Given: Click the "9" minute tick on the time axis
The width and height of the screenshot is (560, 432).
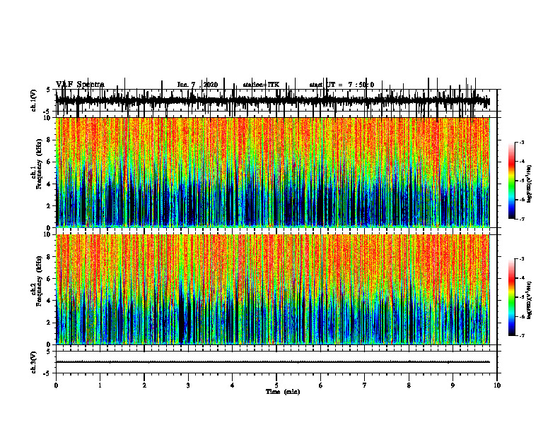Looking at the screenshot, I should (453, 385).
